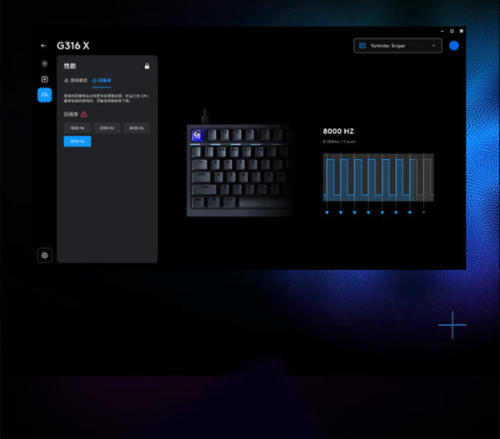Select the blue report rate tab
This screenshot has height=439, width=500.
coord(102,80)
